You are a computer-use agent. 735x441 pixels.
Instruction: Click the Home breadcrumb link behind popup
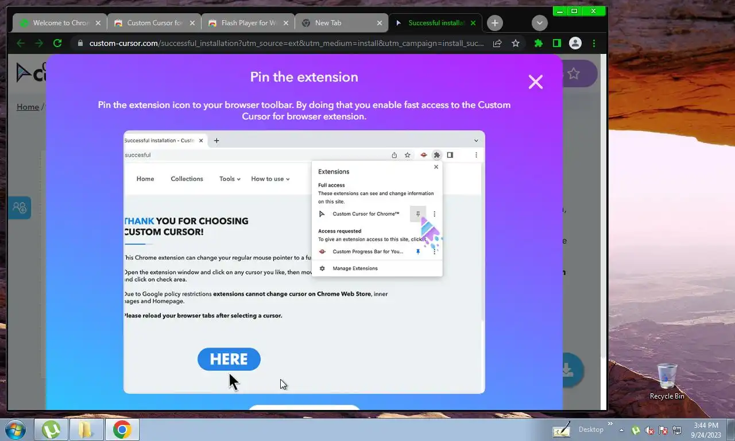click(28, 107)
